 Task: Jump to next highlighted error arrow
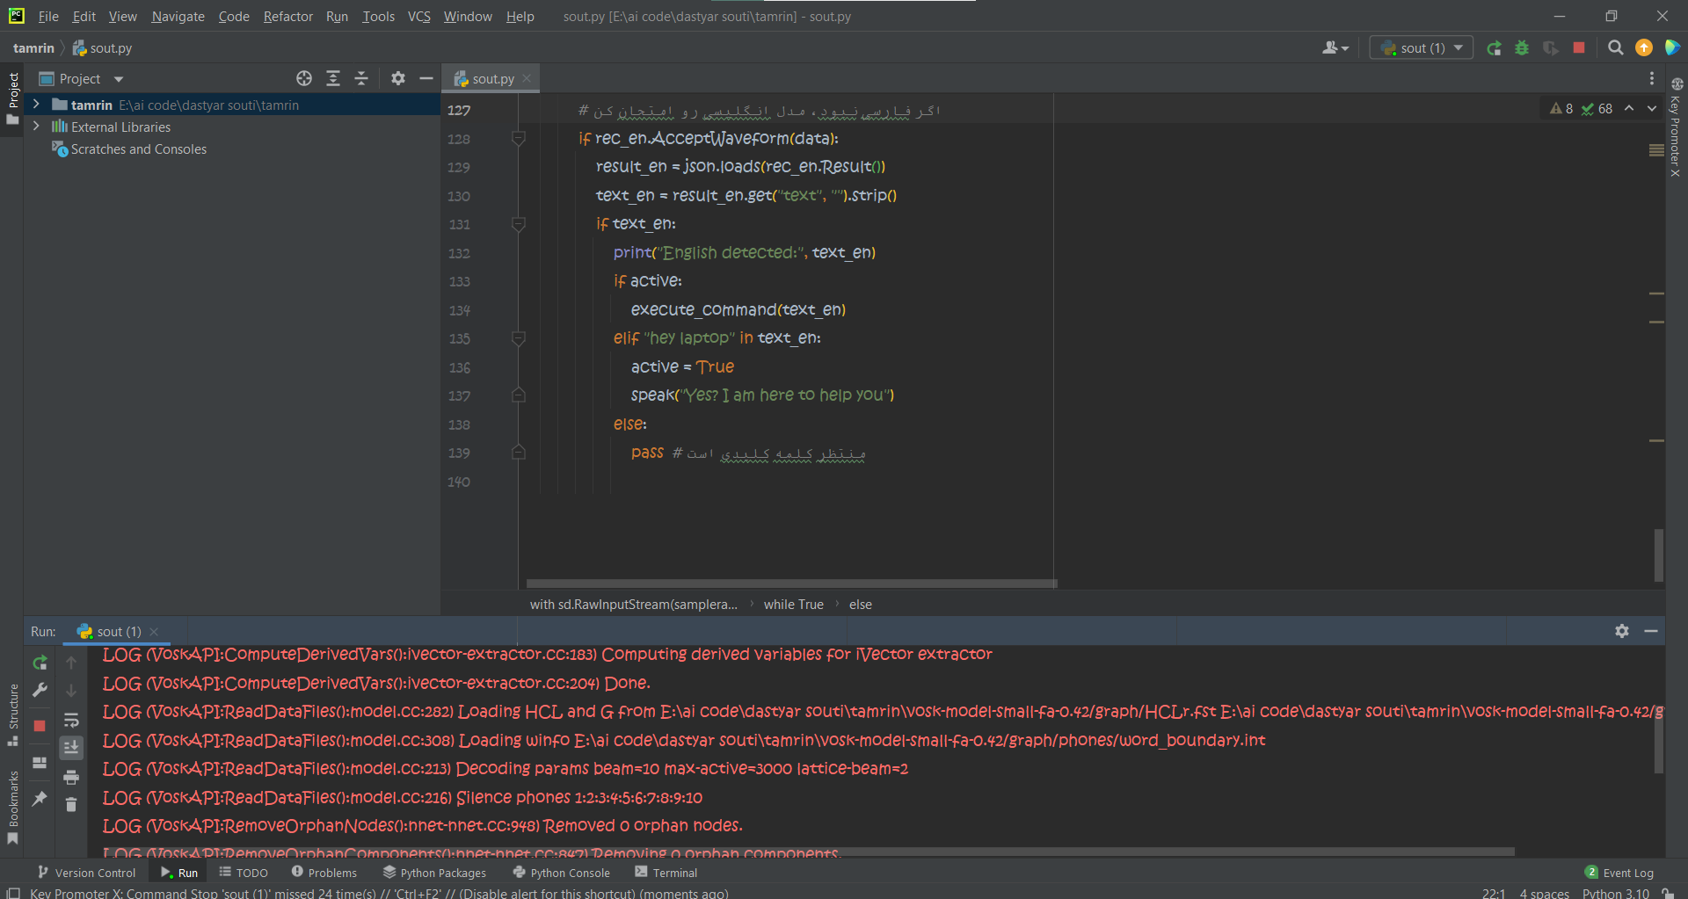[1651, 108]
